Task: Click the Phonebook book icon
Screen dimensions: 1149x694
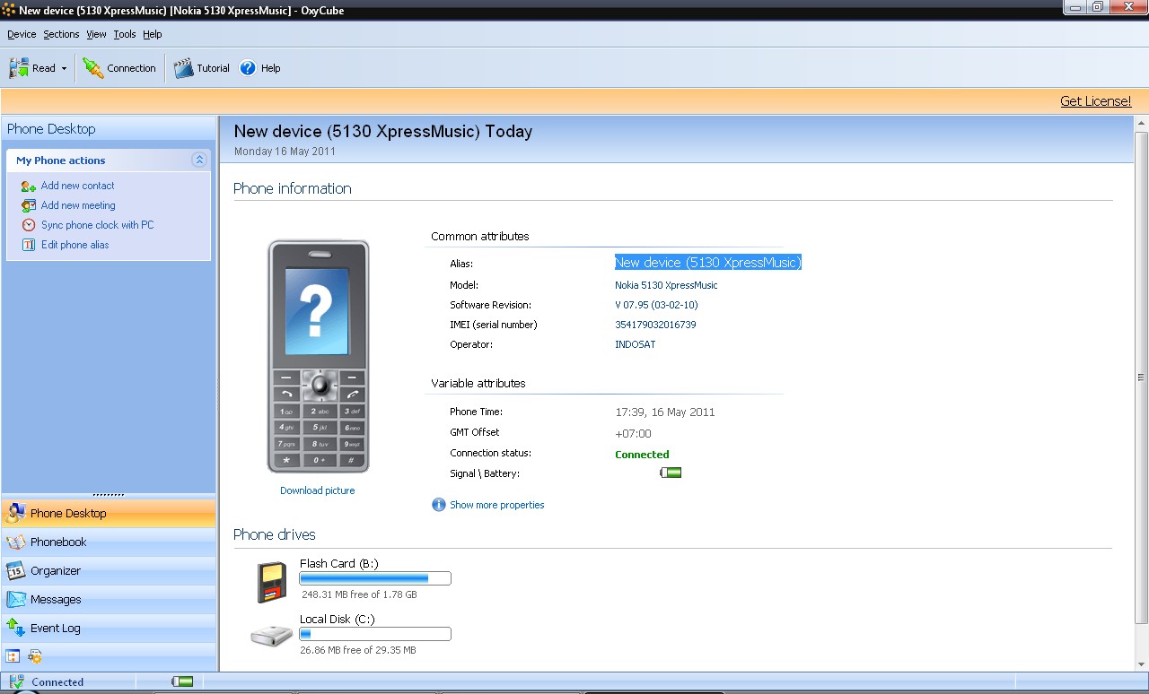Action: pyautogui.click(x=15, y=542)
